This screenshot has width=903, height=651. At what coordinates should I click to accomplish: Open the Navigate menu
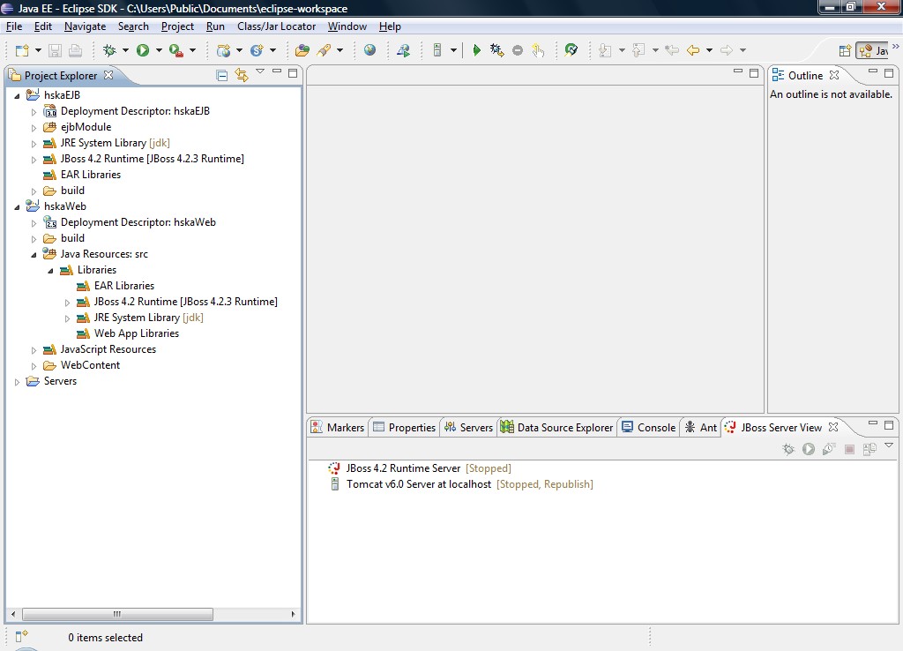tap(86, 26)
